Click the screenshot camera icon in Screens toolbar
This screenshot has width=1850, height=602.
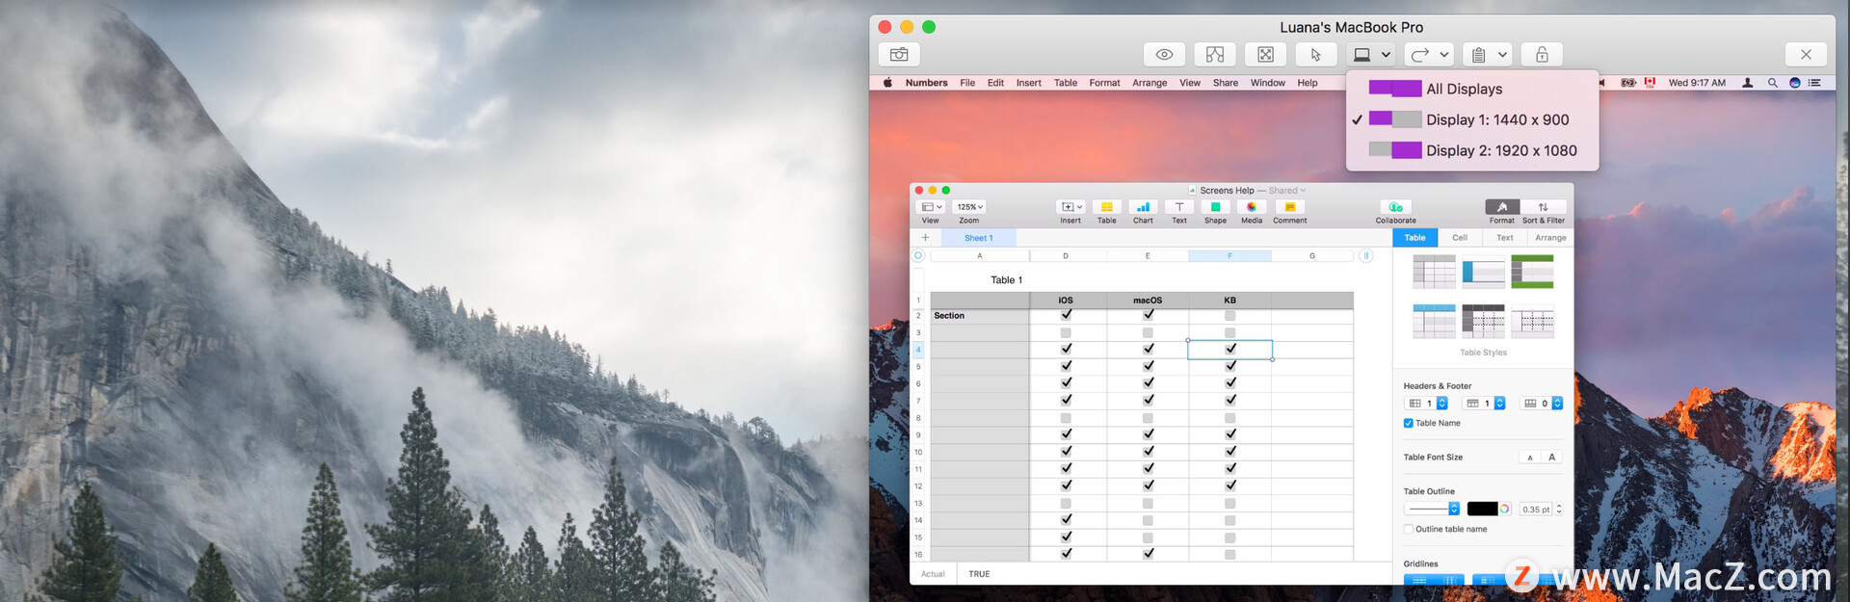click(x=899, y=55)
